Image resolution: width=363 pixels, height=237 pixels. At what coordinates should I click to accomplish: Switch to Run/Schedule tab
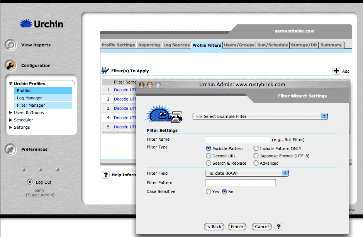[x=273, y=45]
